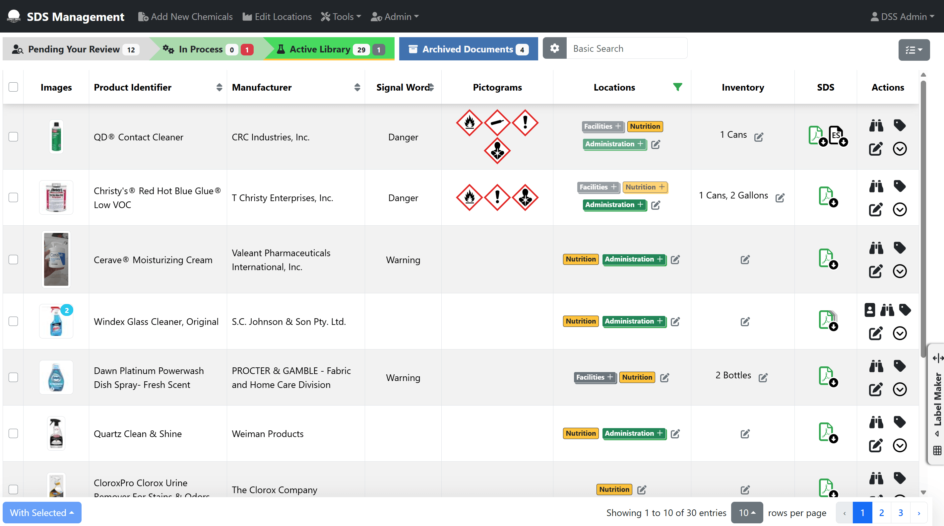944x526 pixels.
Task: Select Dawn Platinum Powerwash row checkbox
Action: [x=13, y=377]
